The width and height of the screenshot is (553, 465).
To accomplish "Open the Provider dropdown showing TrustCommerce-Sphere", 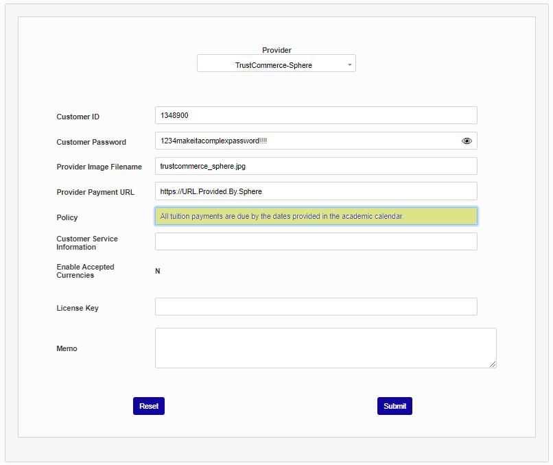I will (276, 64).
